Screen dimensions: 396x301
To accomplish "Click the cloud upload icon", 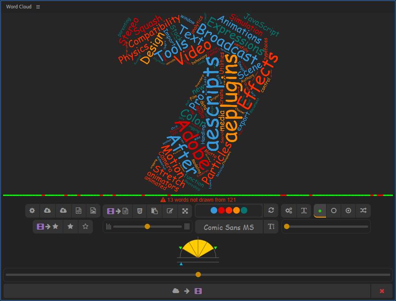I will coord(63,211).
